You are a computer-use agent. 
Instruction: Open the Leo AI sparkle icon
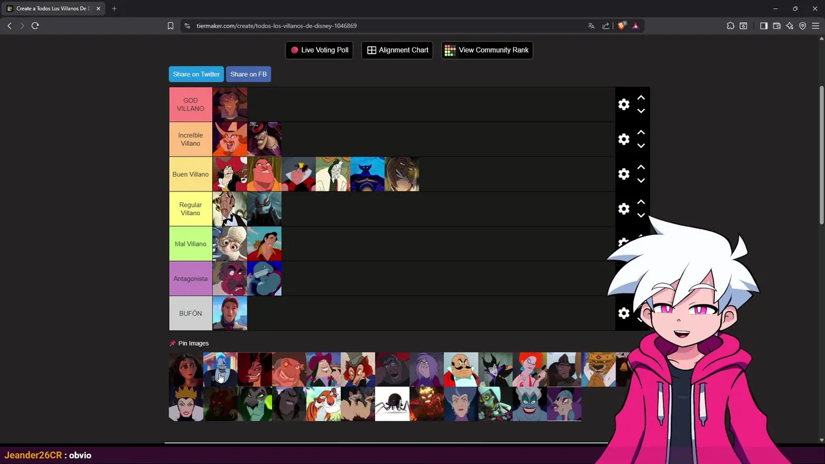pos(790,26)
